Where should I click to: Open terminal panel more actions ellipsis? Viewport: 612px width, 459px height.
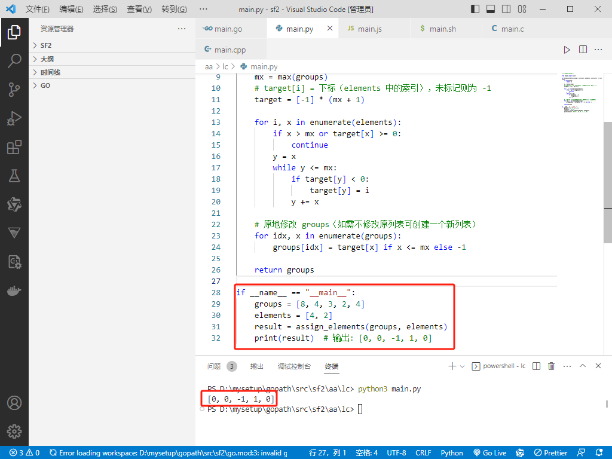point(567,366)
